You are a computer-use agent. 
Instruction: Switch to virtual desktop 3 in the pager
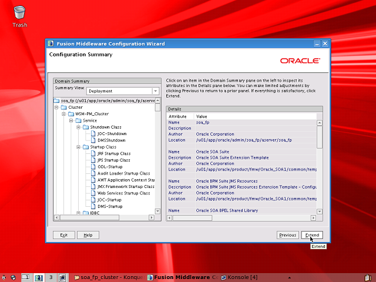pyautogui.click(x=51, y=277)
